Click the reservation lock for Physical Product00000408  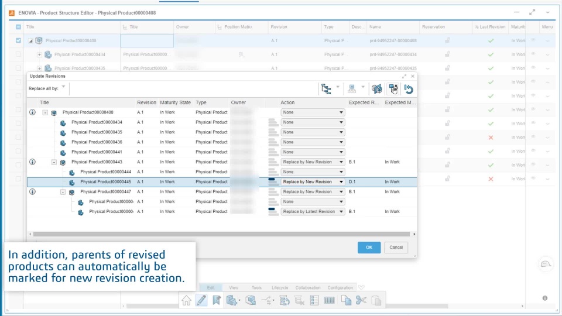pyautogui.click(x=447, y=40)
